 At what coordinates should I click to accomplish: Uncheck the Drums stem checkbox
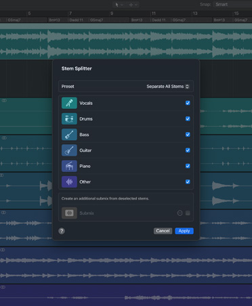pyautogui.click(x=188, y=118)
